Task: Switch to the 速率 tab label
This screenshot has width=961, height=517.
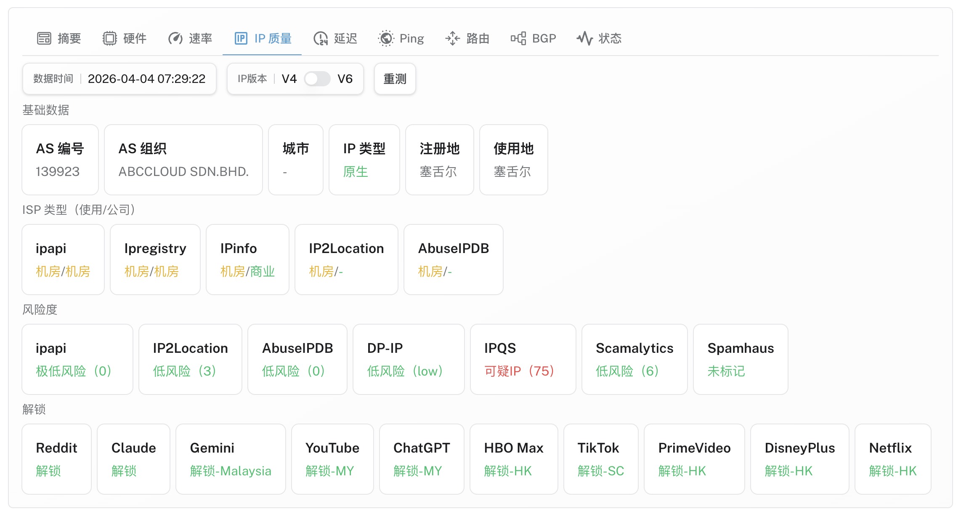Action: tap(200, 38)
